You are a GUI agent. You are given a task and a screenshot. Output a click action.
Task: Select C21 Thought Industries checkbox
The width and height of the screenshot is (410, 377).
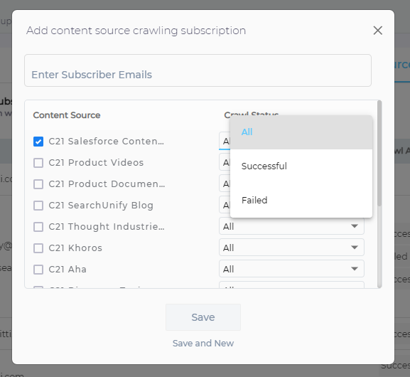[x=38, y=227]
